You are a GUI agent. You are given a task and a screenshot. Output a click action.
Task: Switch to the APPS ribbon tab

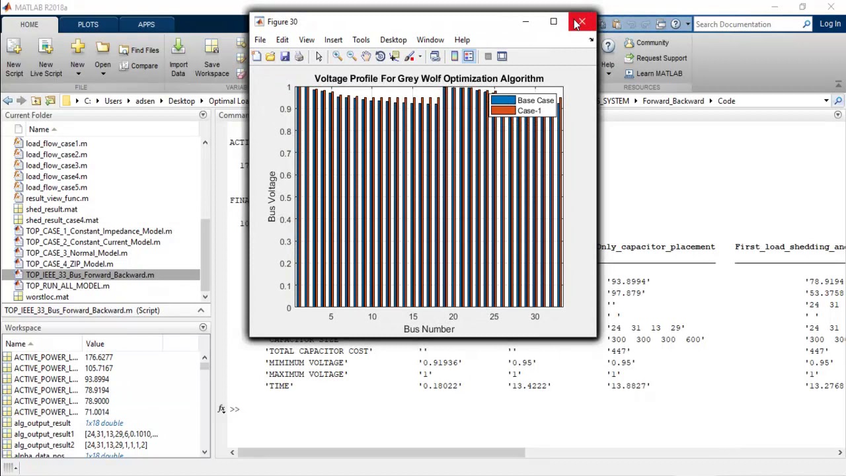[146, 24]
